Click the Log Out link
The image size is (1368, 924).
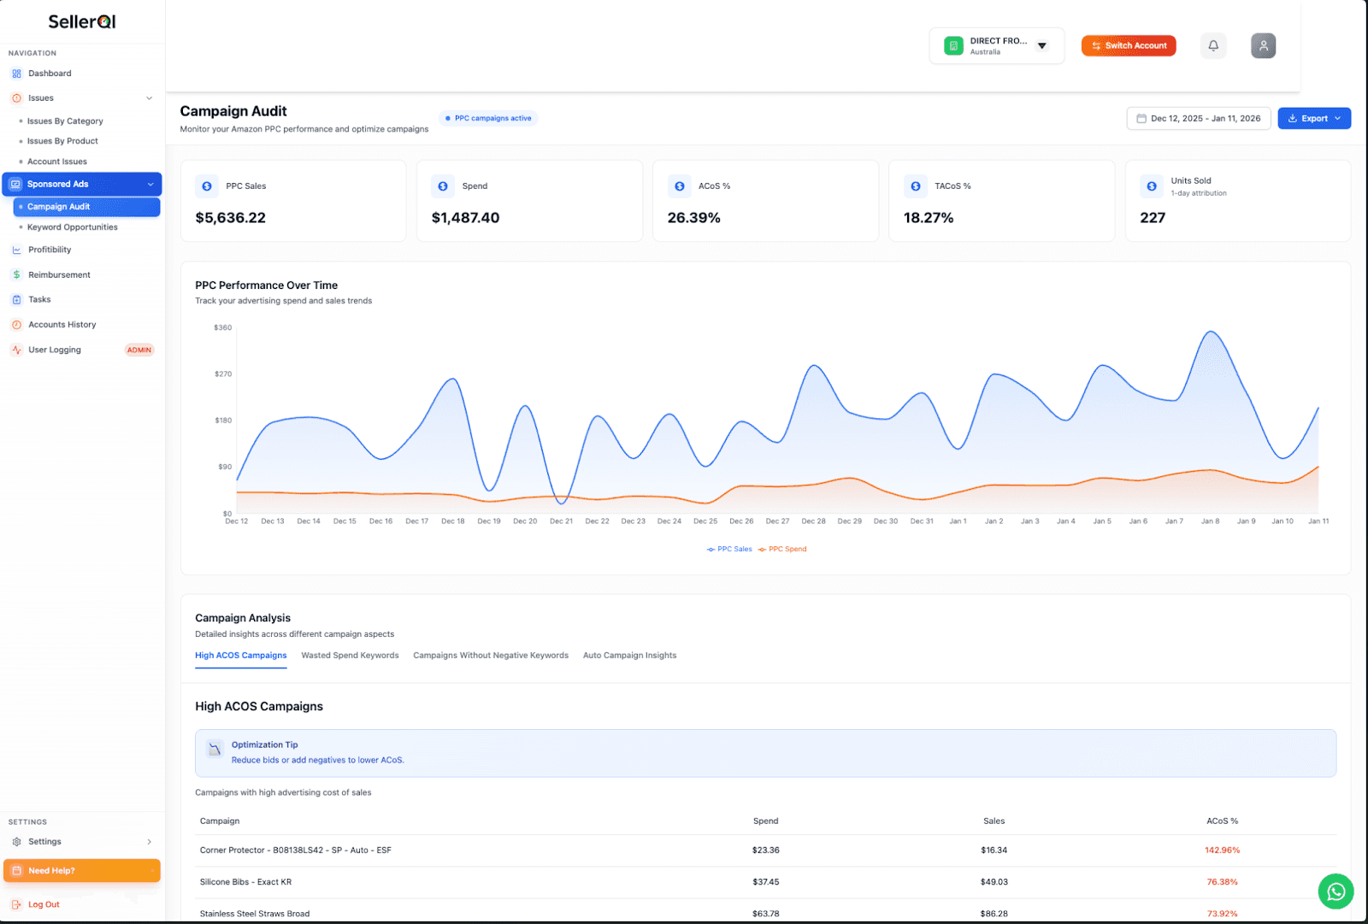(44, 904)
